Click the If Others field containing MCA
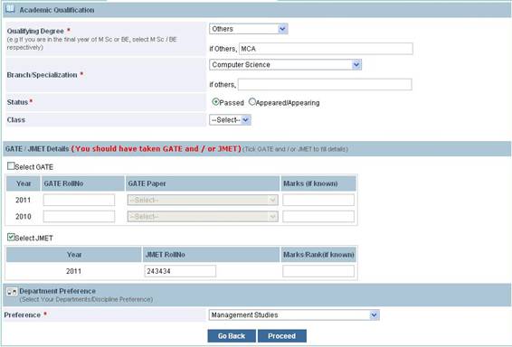This screenshot has width=512, height=347. [326, 49]
